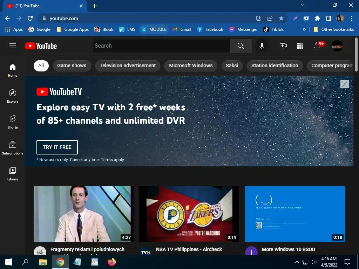Image resolution: width=359 pixels, height=269 pixels.
Task: Expand the tab search chevron
Action: (x=303, y=5)
